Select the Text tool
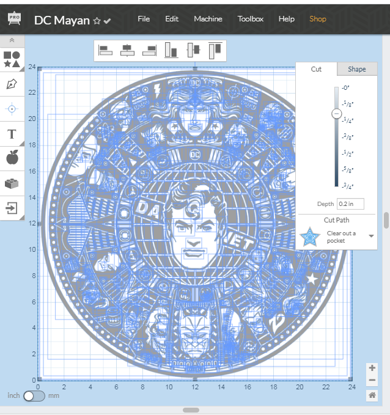Screen dimensions: 390x415 (12, 134)
